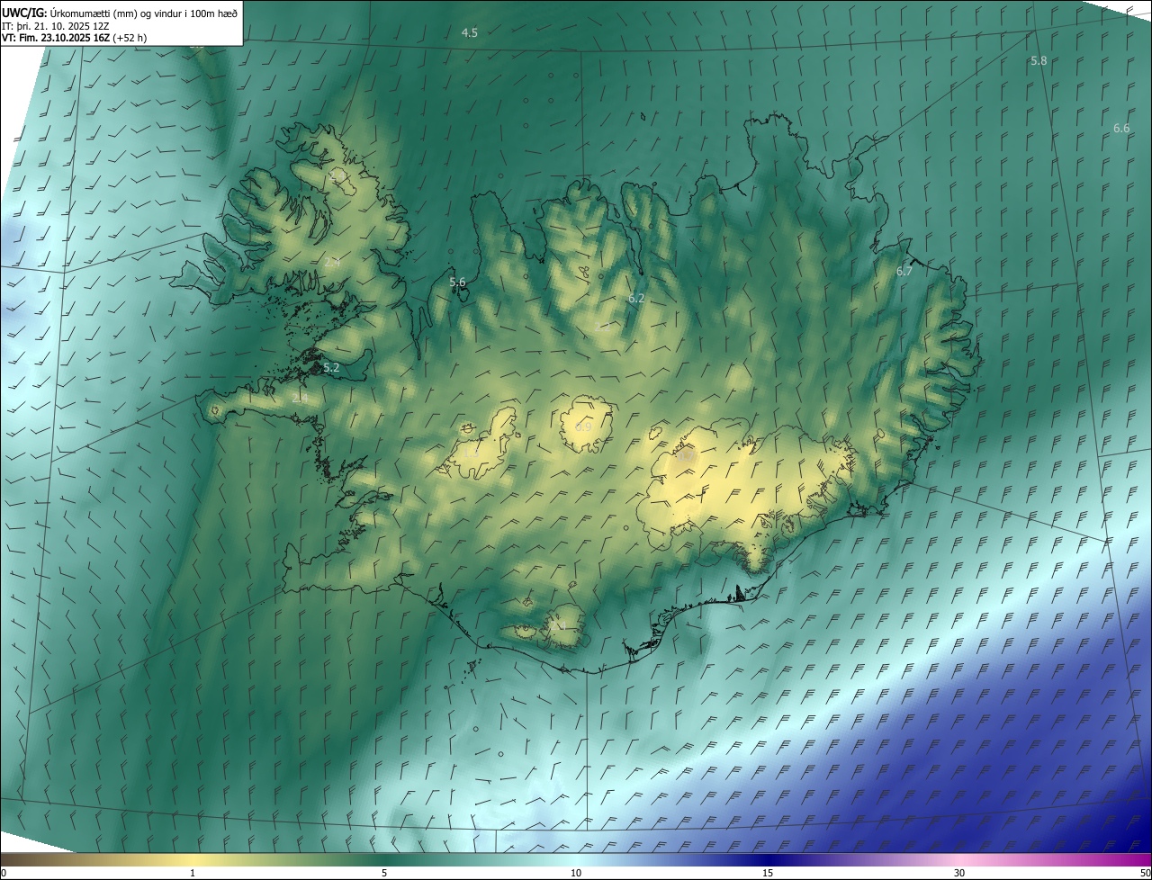Click the 0.9 label inside the glacier outline
1152x880 pixels.
(583, 426)
